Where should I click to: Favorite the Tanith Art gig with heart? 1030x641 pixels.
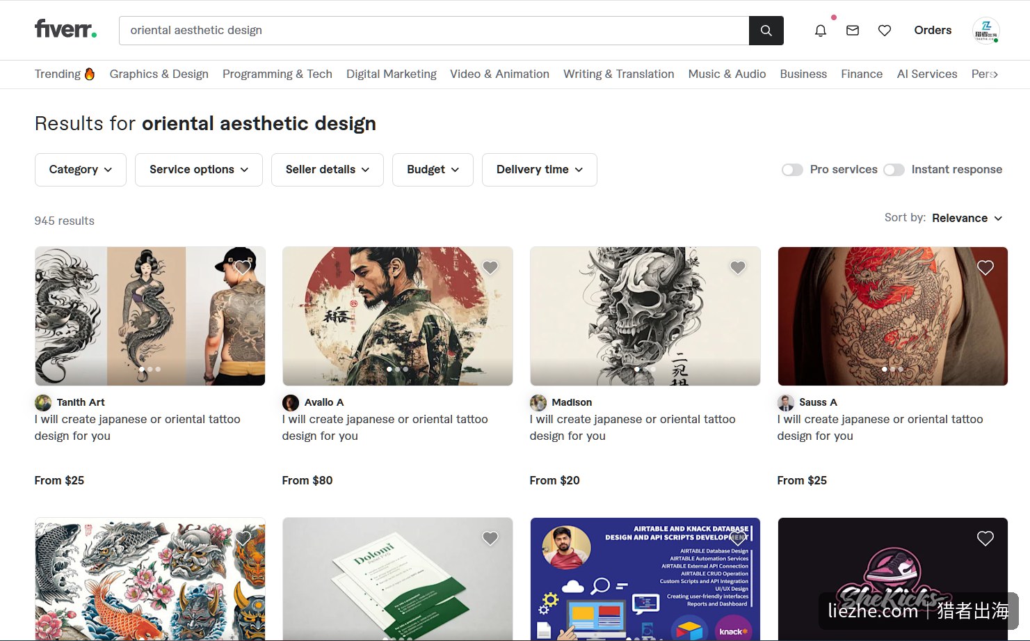243,267
